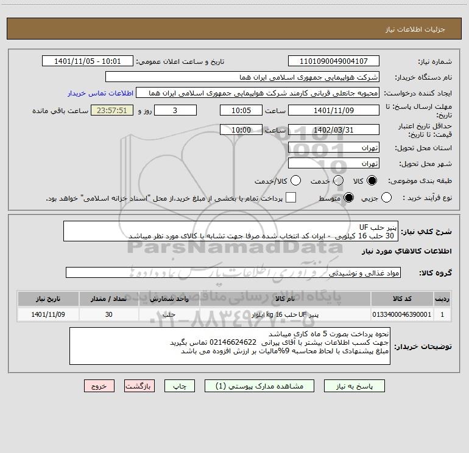The image size is (469, 453).
Task: Open اطلاعات تماس خریدار link
Action: (x=100, y=93)
